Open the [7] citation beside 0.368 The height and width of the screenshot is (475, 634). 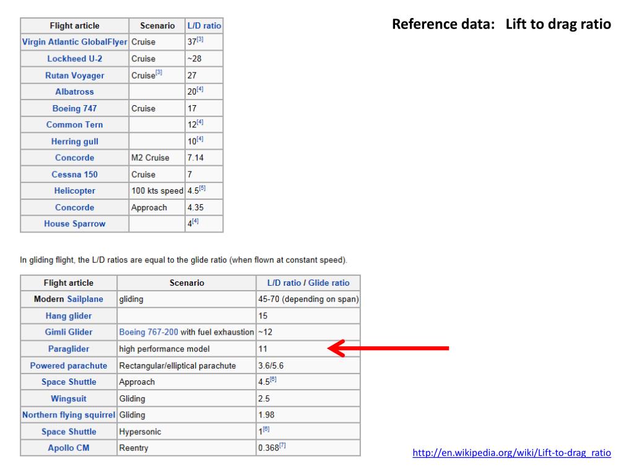pyautogui.click(x=282, y=445)
